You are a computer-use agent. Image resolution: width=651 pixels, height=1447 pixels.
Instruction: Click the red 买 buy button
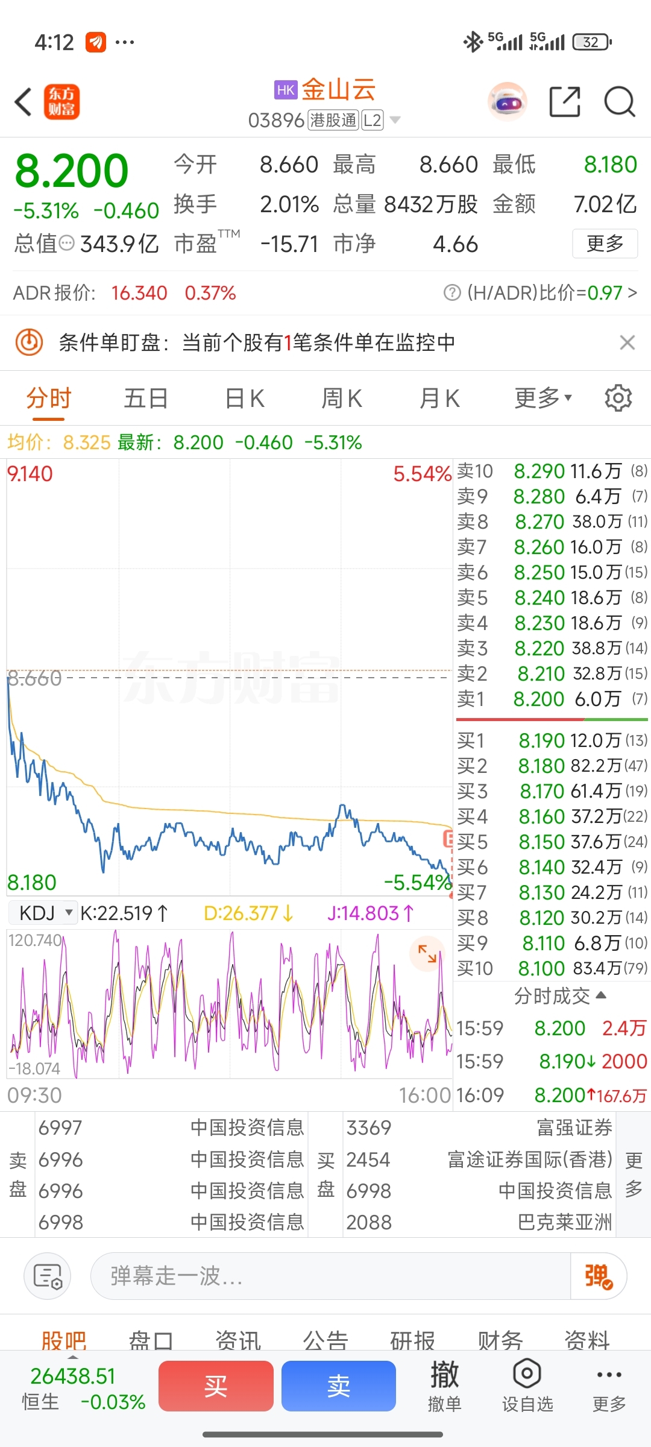216,1386
